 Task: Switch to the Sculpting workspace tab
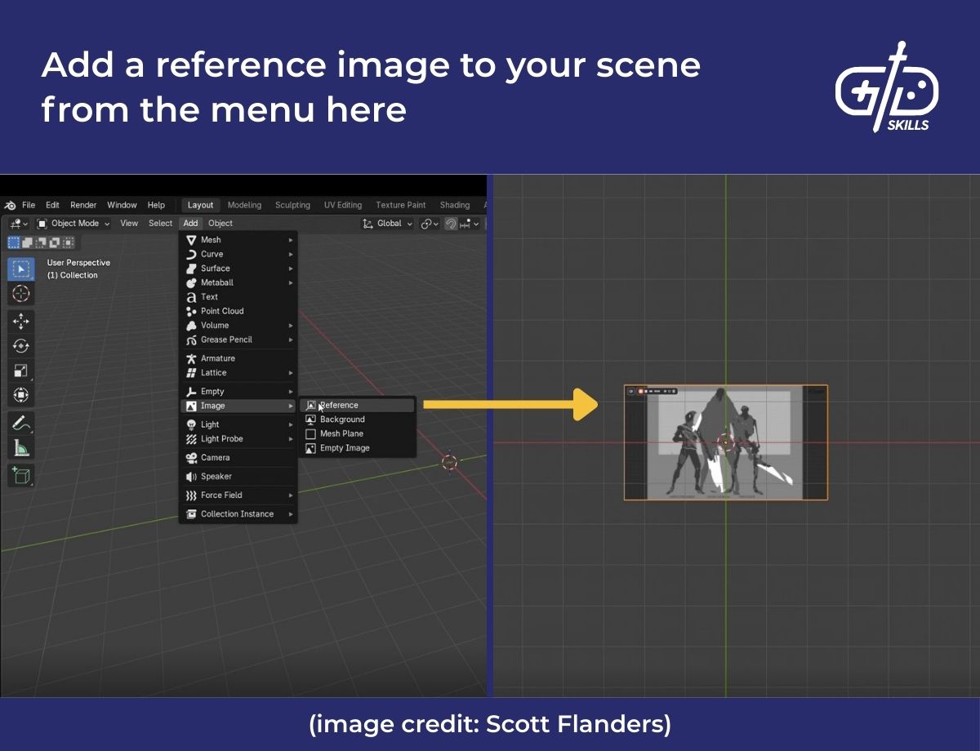pyautogui.click(x=292, y=205)
